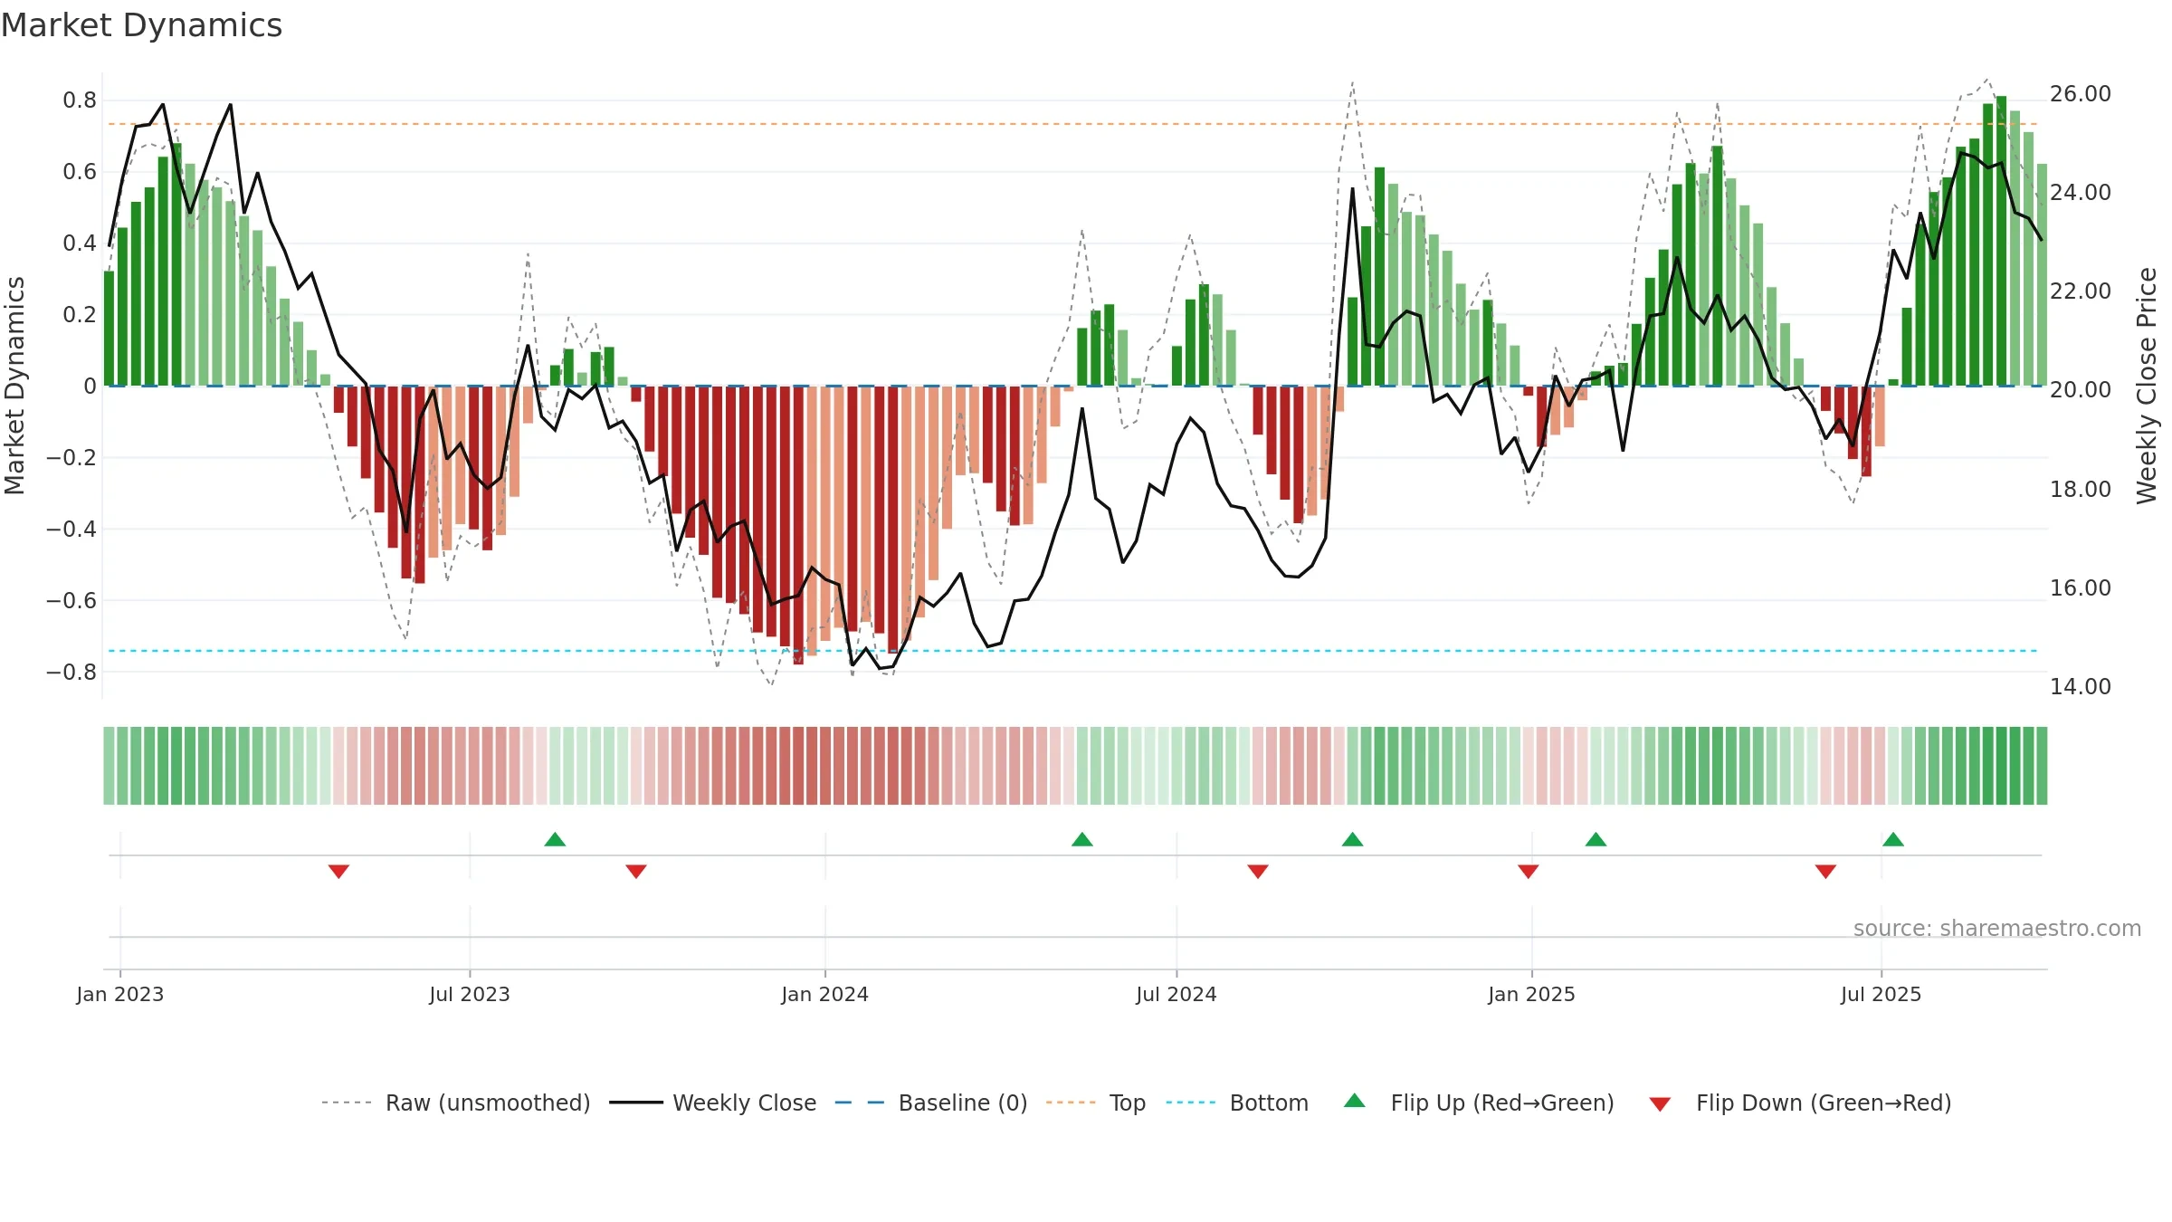The image size is (2172, 1222).
Task: Click the 0.8 left axis tick
Action: tap(80, 100)
